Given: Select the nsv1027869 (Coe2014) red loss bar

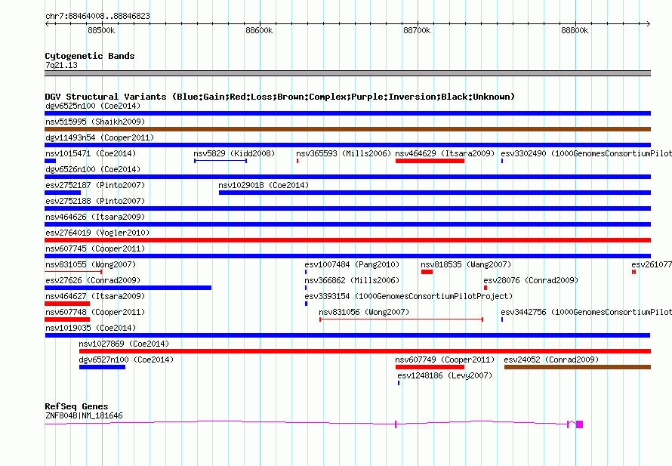Looking at the screenshot, I should [x=365, y=351].
